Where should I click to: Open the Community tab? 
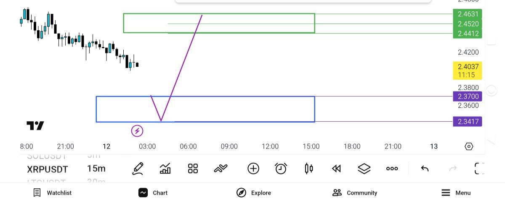click(x=355, y=193)
